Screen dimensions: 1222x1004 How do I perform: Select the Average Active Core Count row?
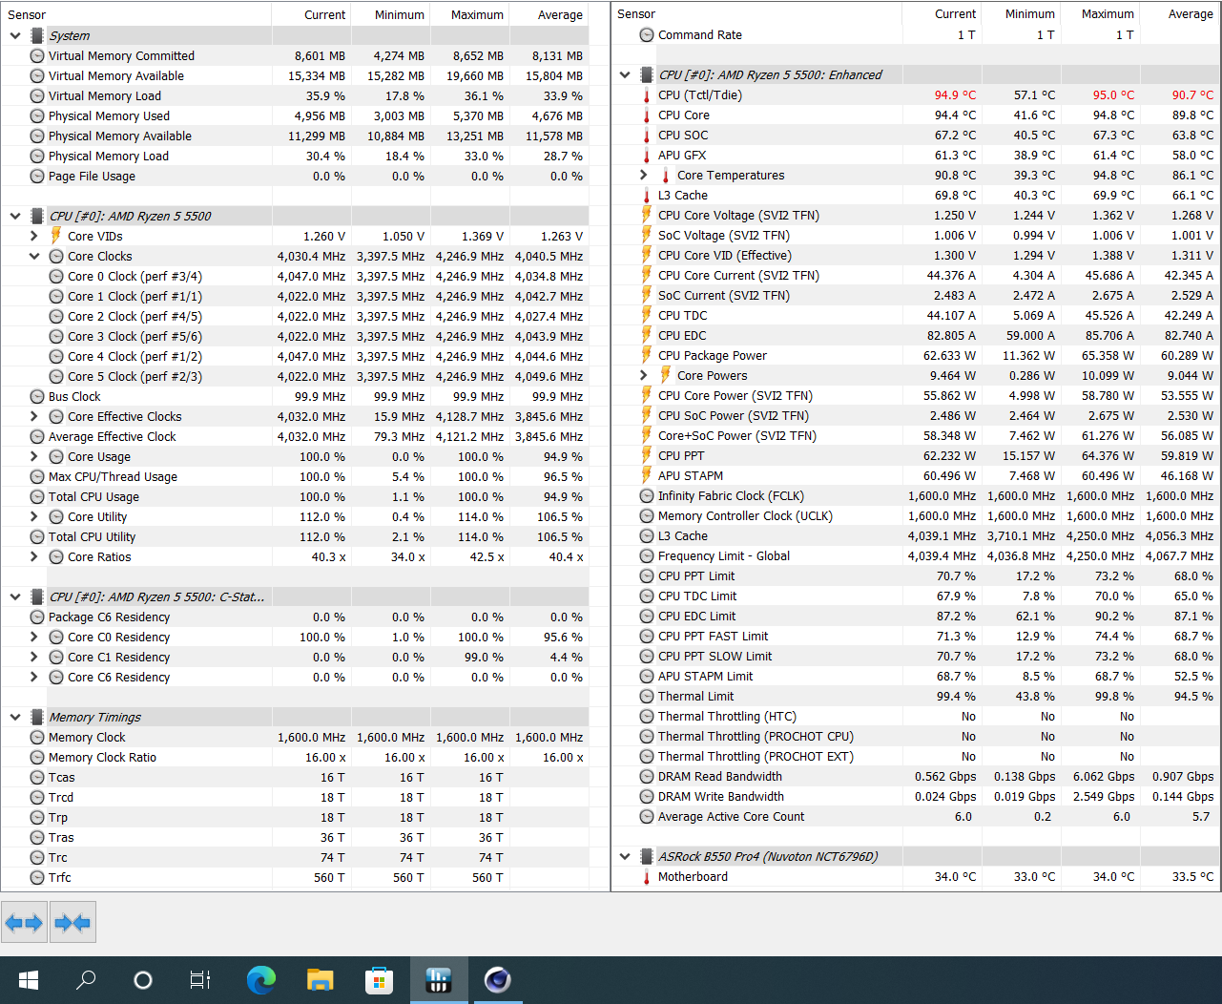coord(916,816)
